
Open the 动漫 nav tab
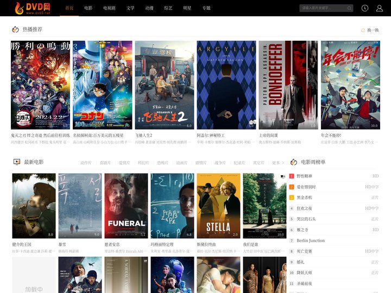click(149, 8)
